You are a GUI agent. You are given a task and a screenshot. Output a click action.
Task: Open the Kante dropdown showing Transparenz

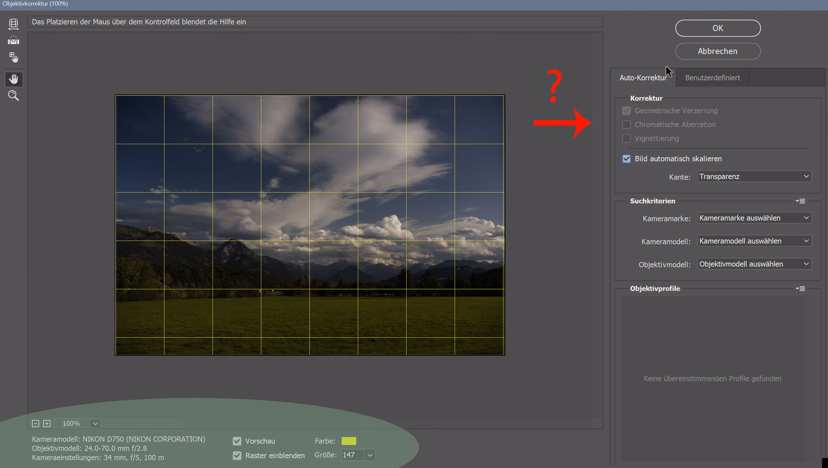point(754,176)
